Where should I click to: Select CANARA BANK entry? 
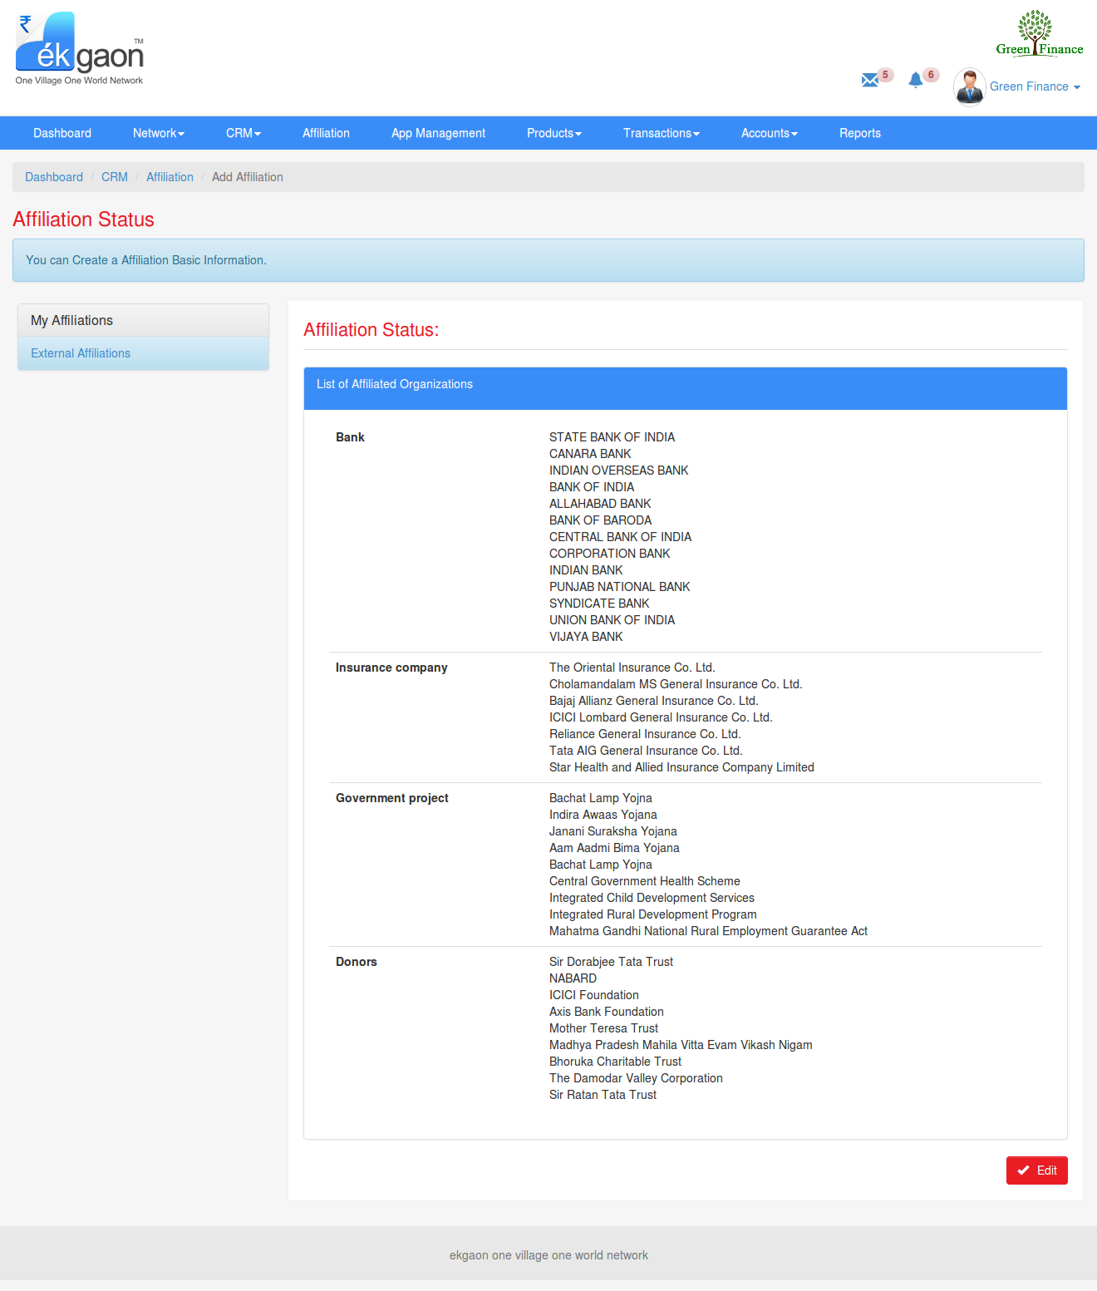(x=590, y=454)
